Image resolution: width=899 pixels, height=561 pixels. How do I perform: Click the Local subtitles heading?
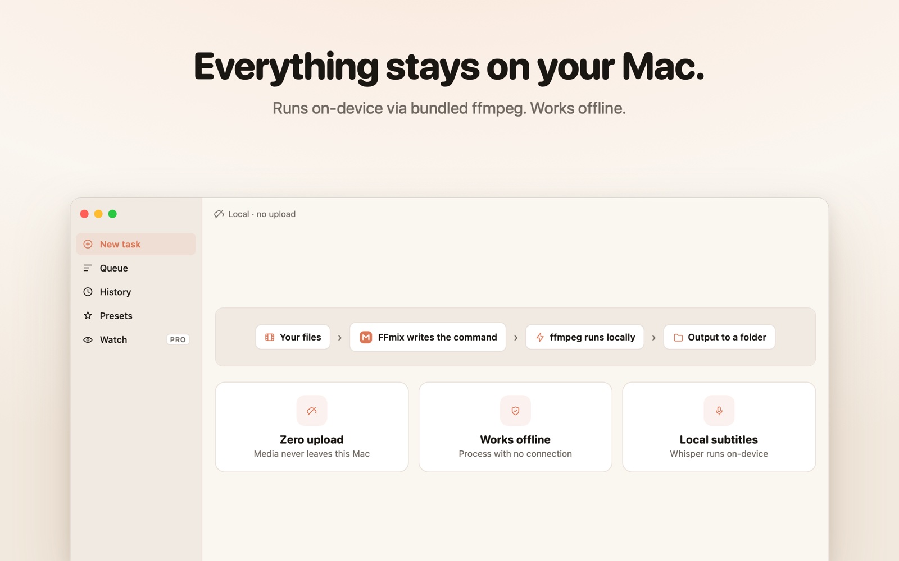tap(719, 440)
